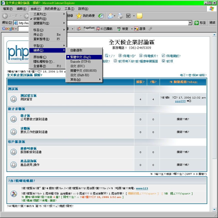This screenshot has height=218, width=218.
Task: Click the yellow sticky note toolbar icon
Action: pos(140,16)
